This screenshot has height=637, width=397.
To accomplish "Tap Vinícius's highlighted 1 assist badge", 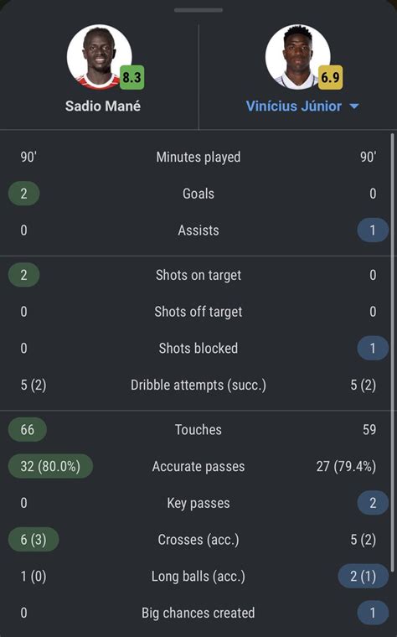I will (x=373, y=230).
